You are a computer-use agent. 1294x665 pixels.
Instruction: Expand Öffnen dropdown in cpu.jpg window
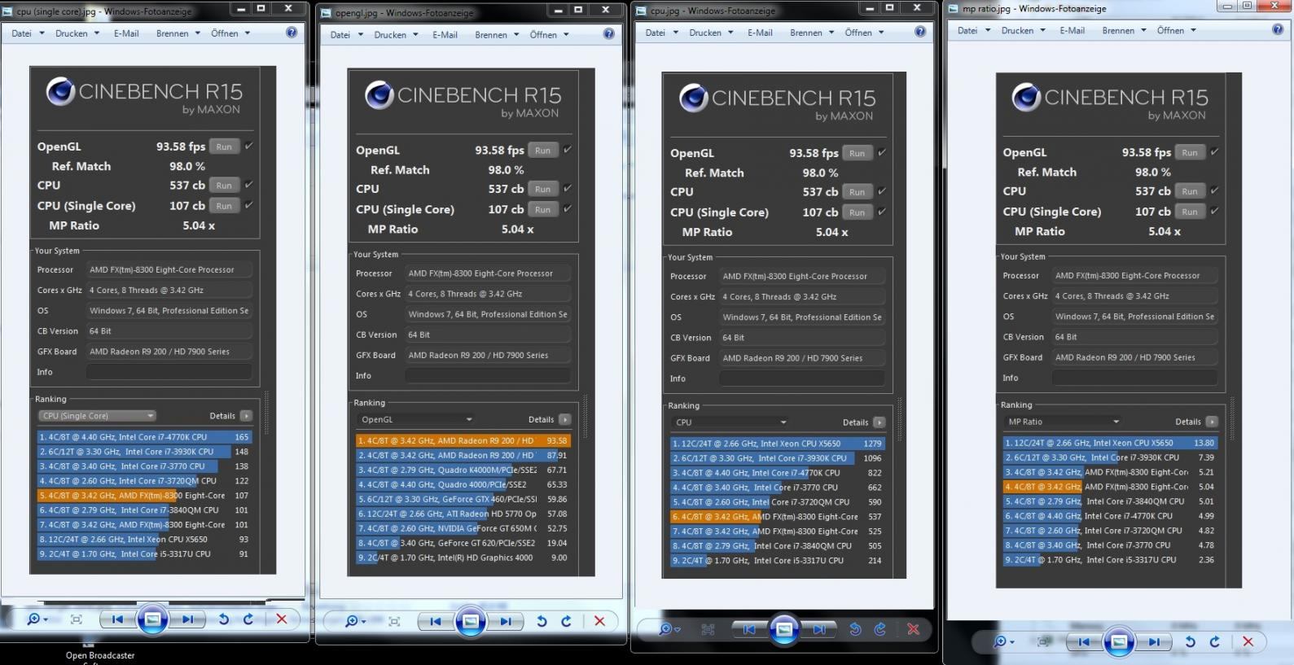[x=882, y=33]
